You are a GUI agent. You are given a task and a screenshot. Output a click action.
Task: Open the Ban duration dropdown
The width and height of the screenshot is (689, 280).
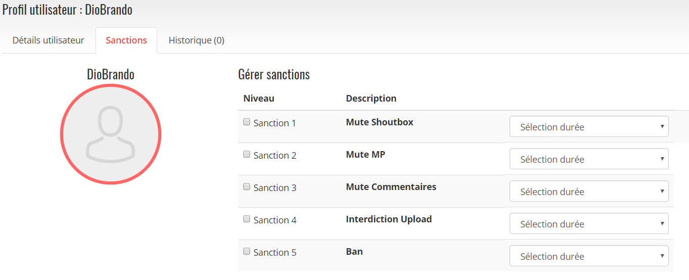coord(589,256)
